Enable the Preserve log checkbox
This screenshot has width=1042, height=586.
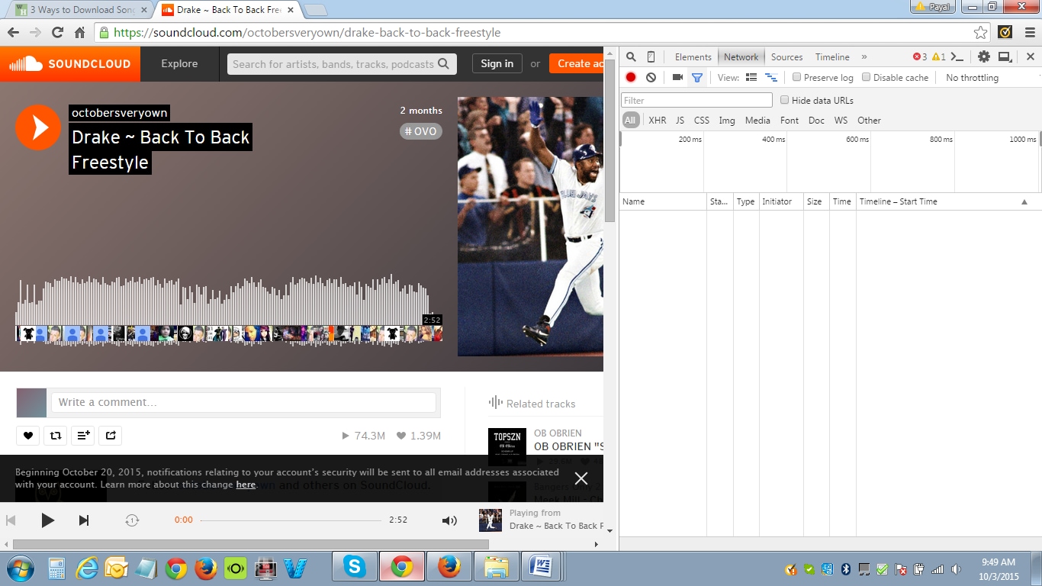796,77
